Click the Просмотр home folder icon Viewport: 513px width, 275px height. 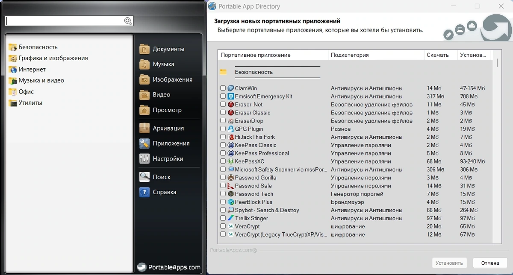(x=144, y=110)
